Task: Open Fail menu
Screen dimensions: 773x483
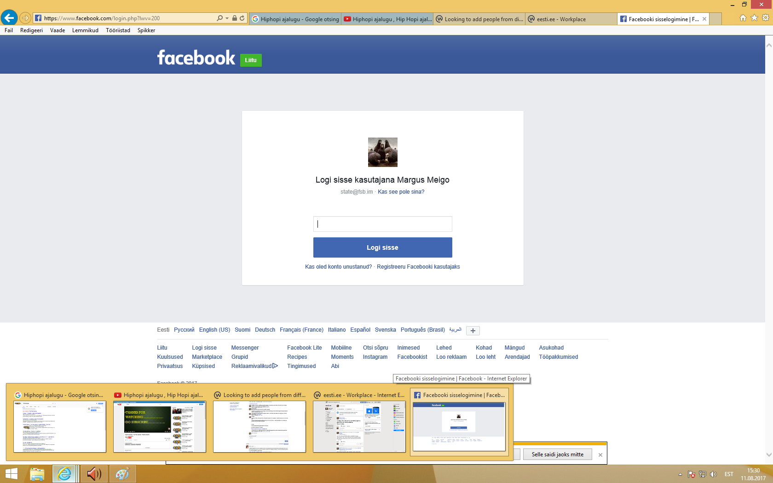Action: coord(9,30)
